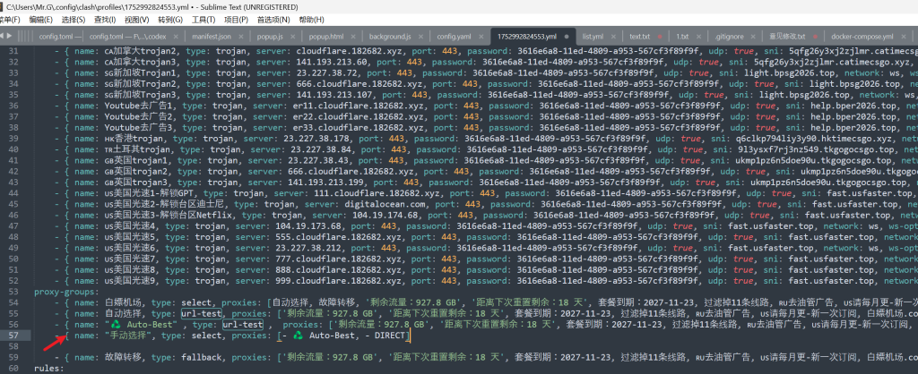The image size is (918, 374).
Task: Click unsaved dot on 1752992824553.yml tab
Action: pyautogui.click(x=564, y=37)
